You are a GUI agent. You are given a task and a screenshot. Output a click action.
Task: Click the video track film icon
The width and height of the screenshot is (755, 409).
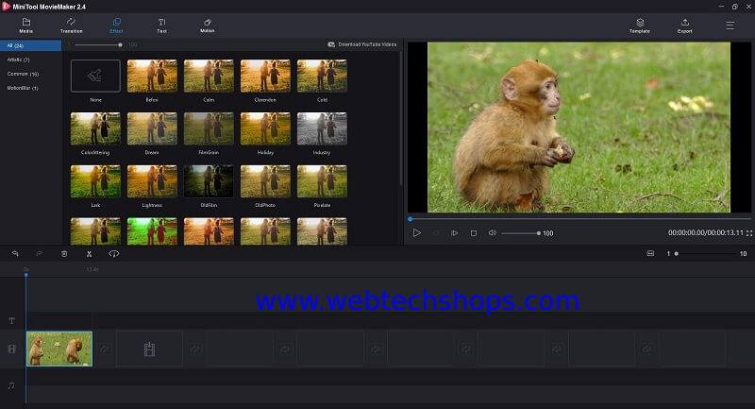(11, 349)
